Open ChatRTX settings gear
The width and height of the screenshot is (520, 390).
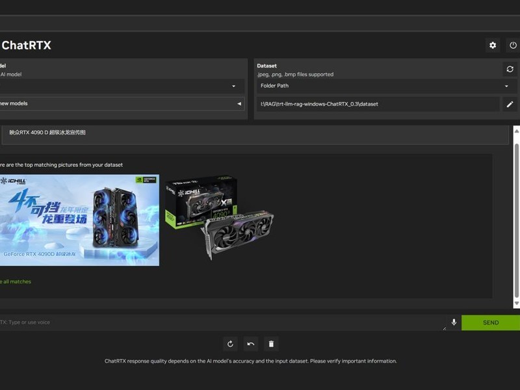(x=493, y=45)
